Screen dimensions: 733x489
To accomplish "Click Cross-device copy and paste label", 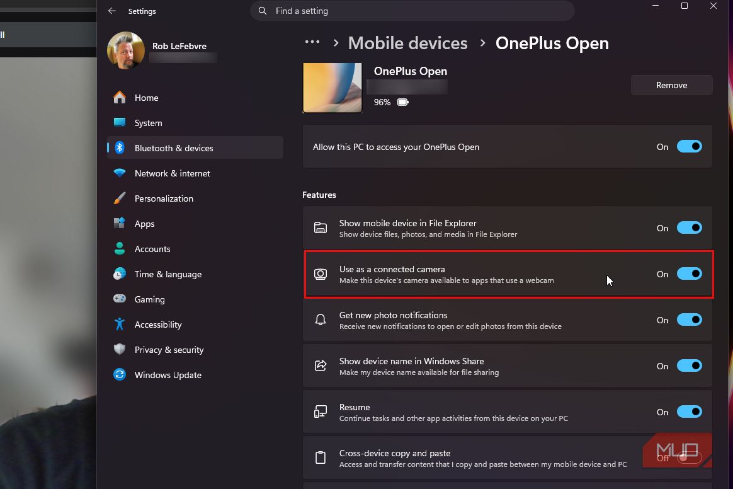I will (395, 453).
